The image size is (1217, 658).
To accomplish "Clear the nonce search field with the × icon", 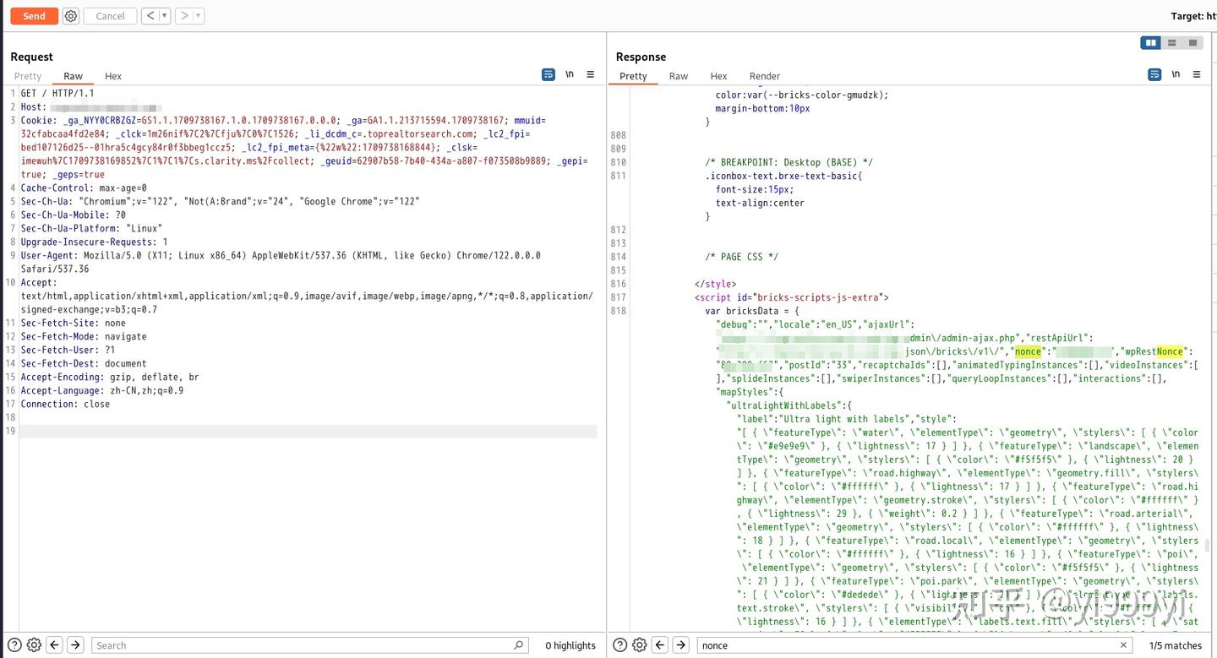I will pos(1124,644).
